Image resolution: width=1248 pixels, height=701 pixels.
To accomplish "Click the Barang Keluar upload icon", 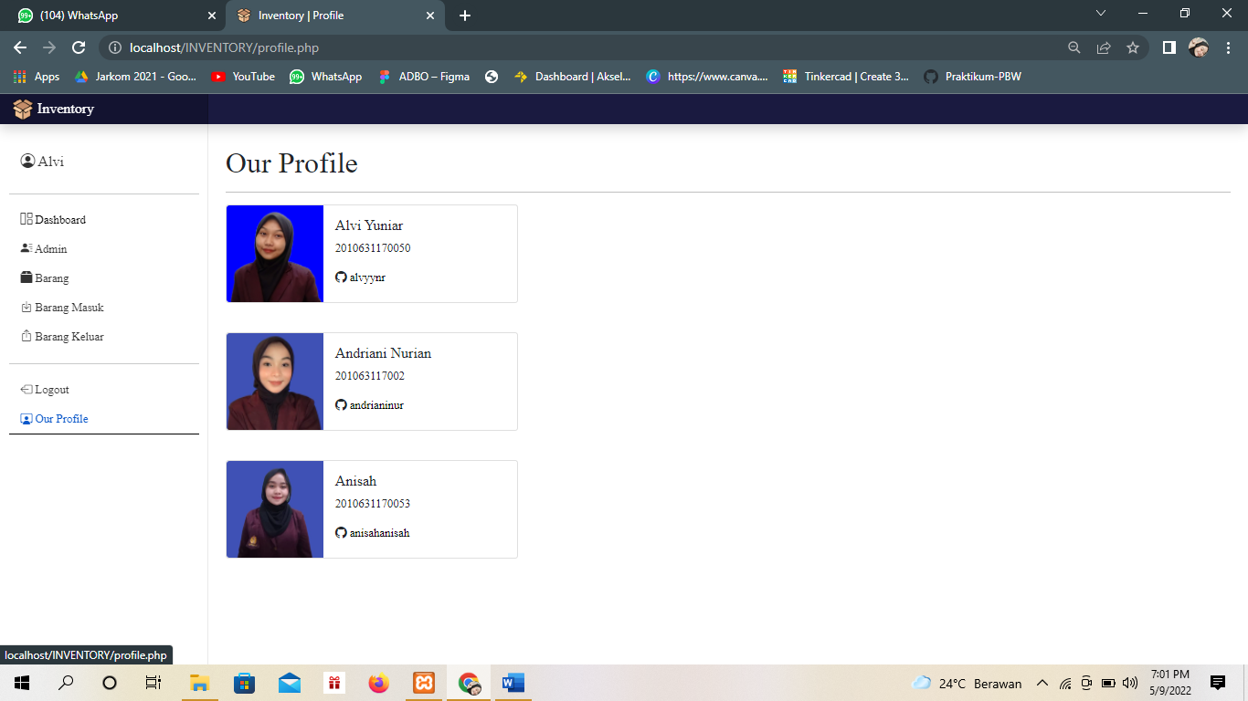I will [26, 336].
